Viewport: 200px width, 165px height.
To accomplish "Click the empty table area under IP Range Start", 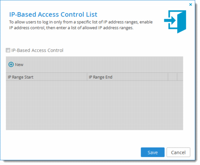I will (46, 105).
